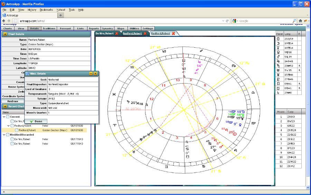311x195 pixels.
Task: Minimize the Misc. Details dialog
Action: click(x=91, y=74)
